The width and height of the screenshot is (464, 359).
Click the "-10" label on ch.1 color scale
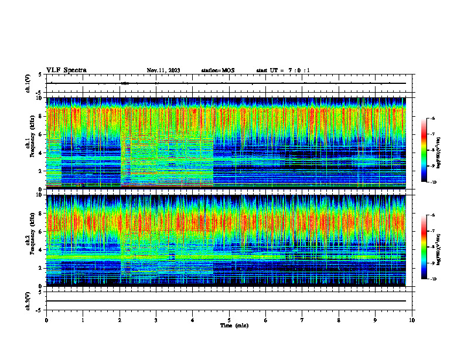433,182
